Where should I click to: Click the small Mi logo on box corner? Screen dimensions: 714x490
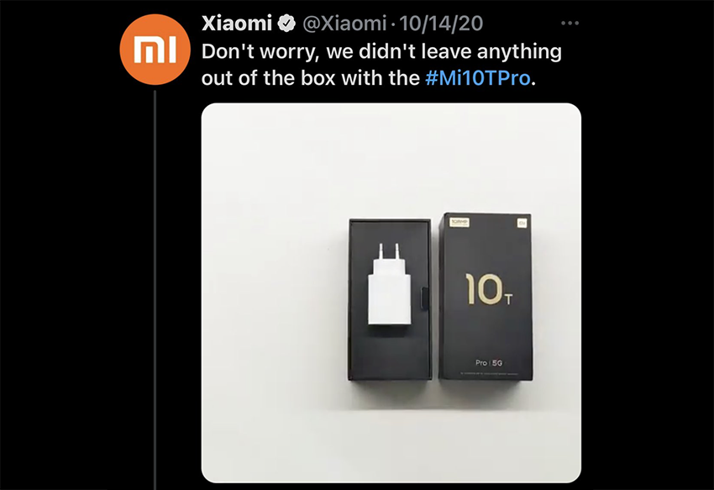pyautogui.click(x=522, y=223)
